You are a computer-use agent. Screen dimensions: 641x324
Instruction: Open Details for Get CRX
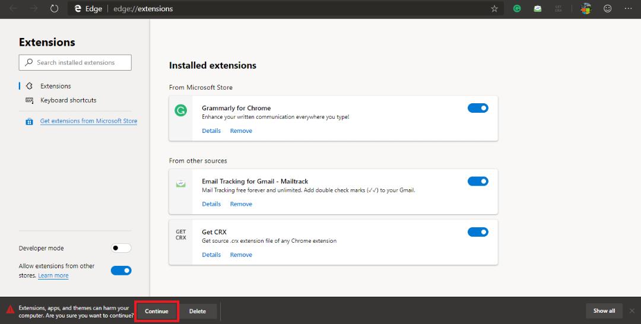(211, 255)
